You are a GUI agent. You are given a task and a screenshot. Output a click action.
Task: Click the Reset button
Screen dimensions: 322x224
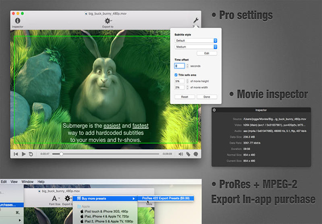[184, 97]
